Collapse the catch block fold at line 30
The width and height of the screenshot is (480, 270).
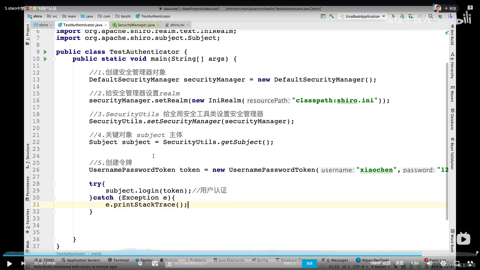click(x=53, y=198)
